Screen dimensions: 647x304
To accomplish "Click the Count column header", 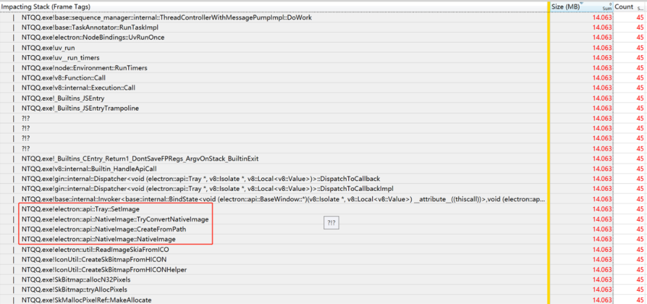I will (x=630, y=7).
